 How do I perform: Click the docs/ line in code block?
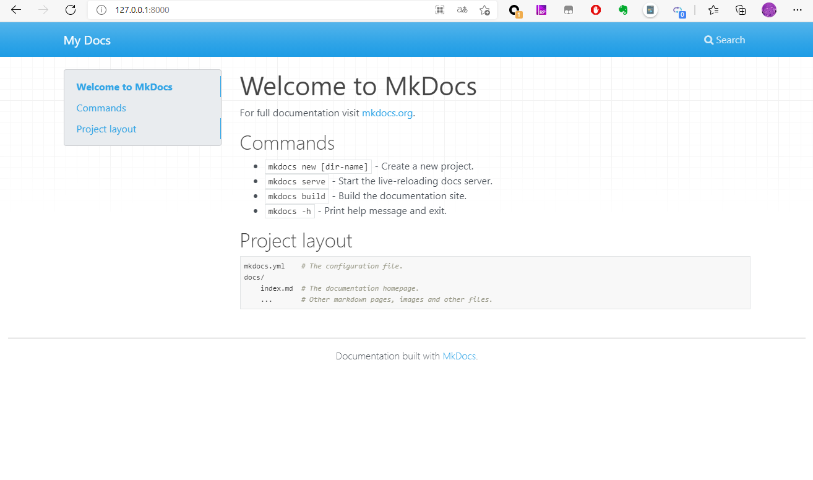pyautogui.click(x=254, y=277)
